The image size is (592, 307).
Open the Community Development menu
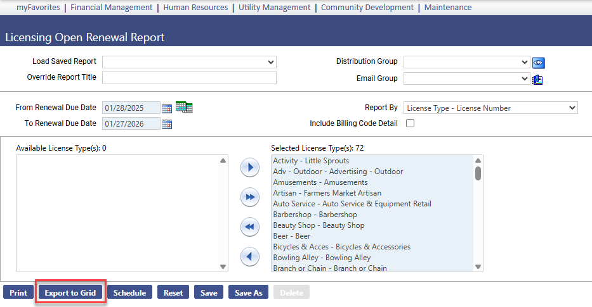[x=367, y=8]
